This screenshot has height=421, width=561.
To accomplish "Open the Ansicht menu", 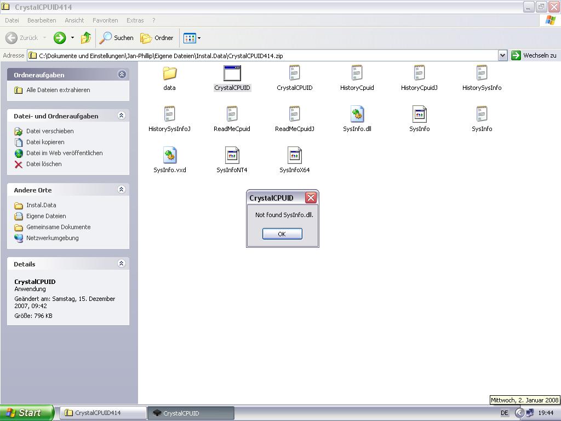I will (74, 20).
